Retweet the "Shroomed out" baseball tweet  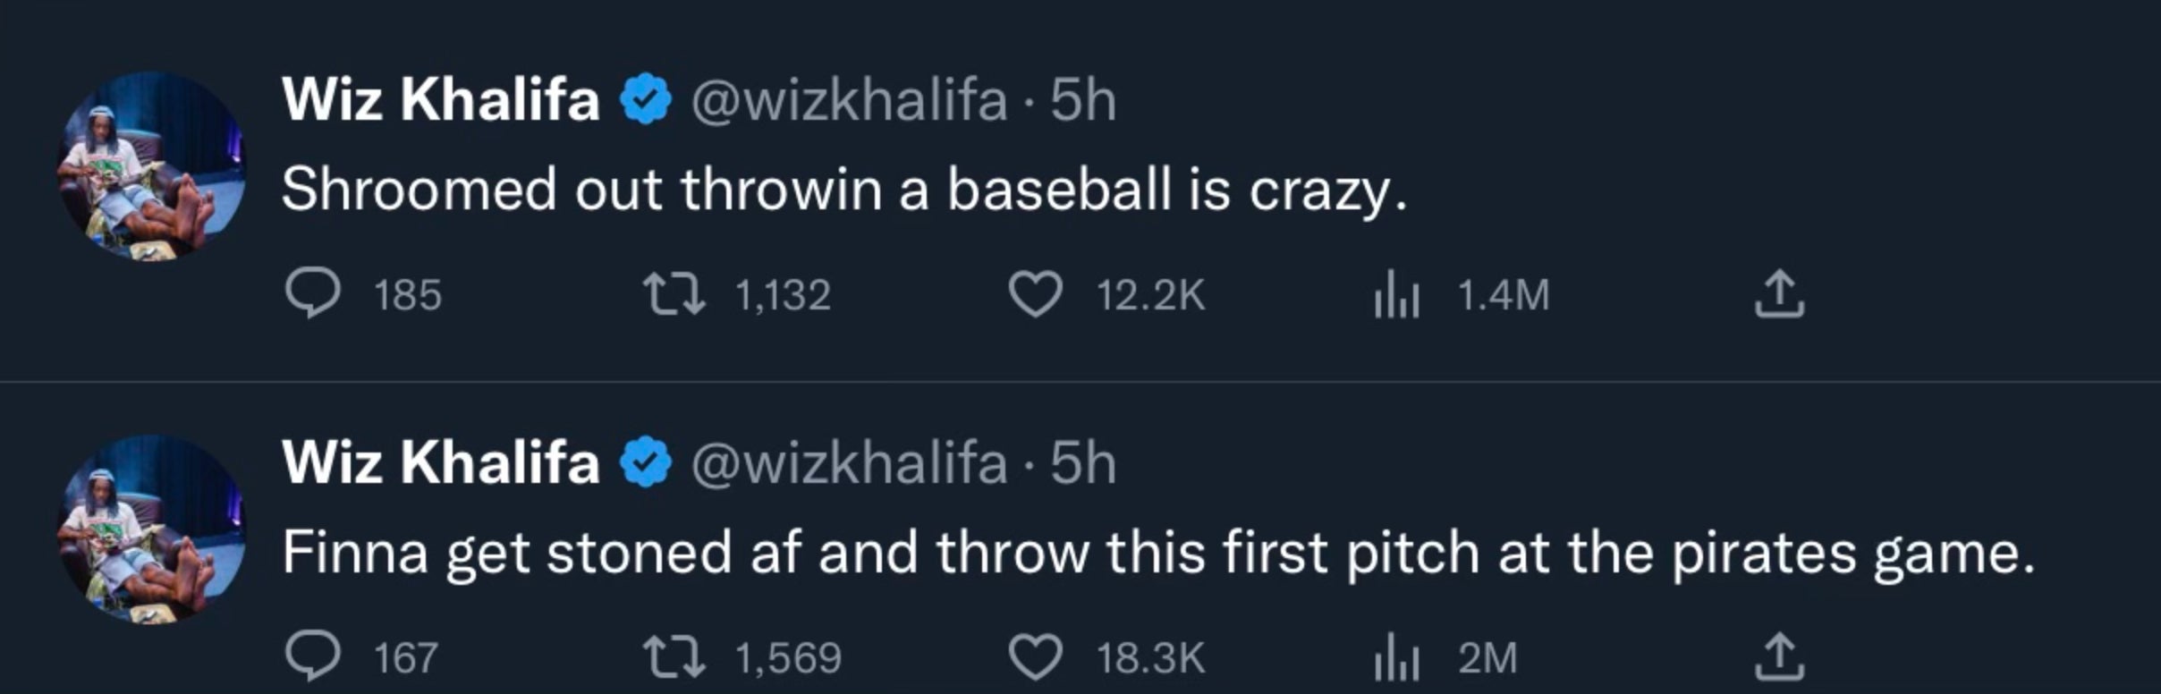click(x=675, y=294)
